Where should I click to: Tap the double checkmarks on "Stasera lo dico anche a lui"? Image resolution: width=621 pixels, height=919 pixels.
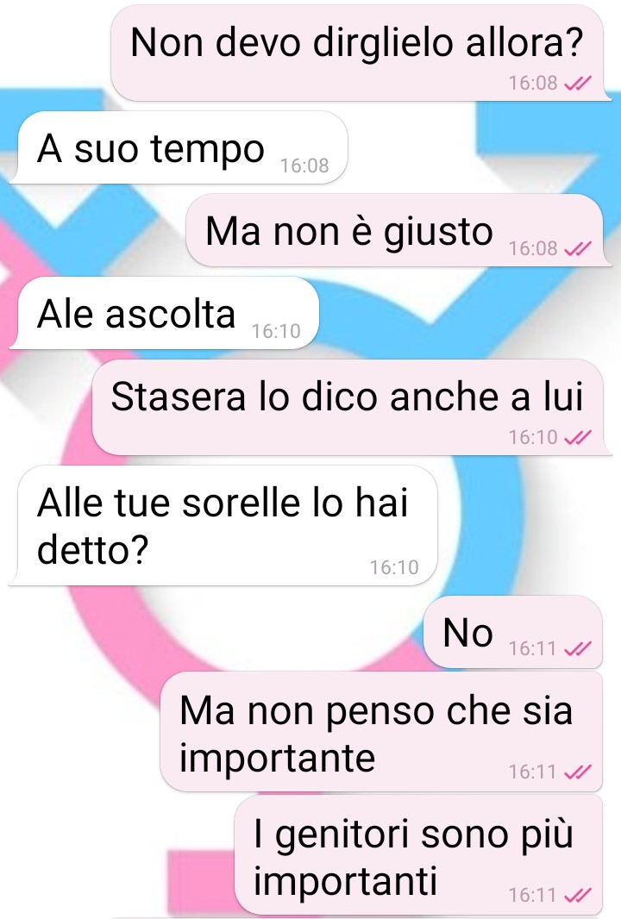click(x=578, y=438)
